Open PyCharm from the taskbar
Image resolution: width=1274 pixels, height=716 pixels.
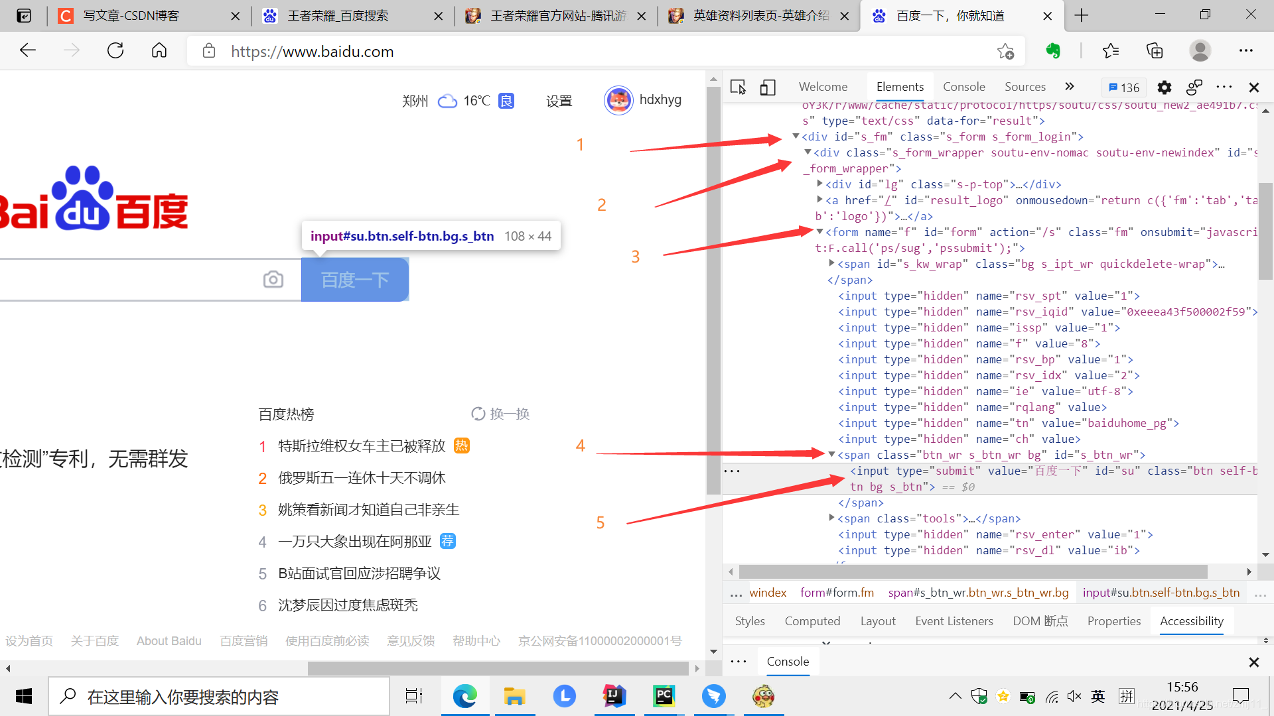tap(664, 696)
